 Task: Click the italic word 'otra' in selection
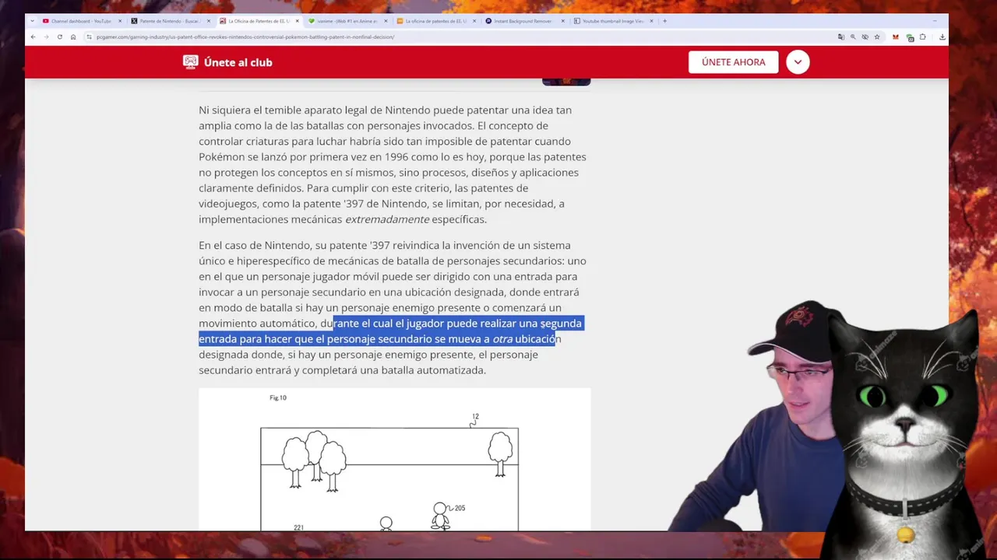point(502,339)
